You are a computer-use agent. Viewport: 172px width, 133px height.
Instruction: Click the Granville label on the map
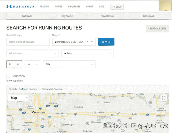(98, 95)
